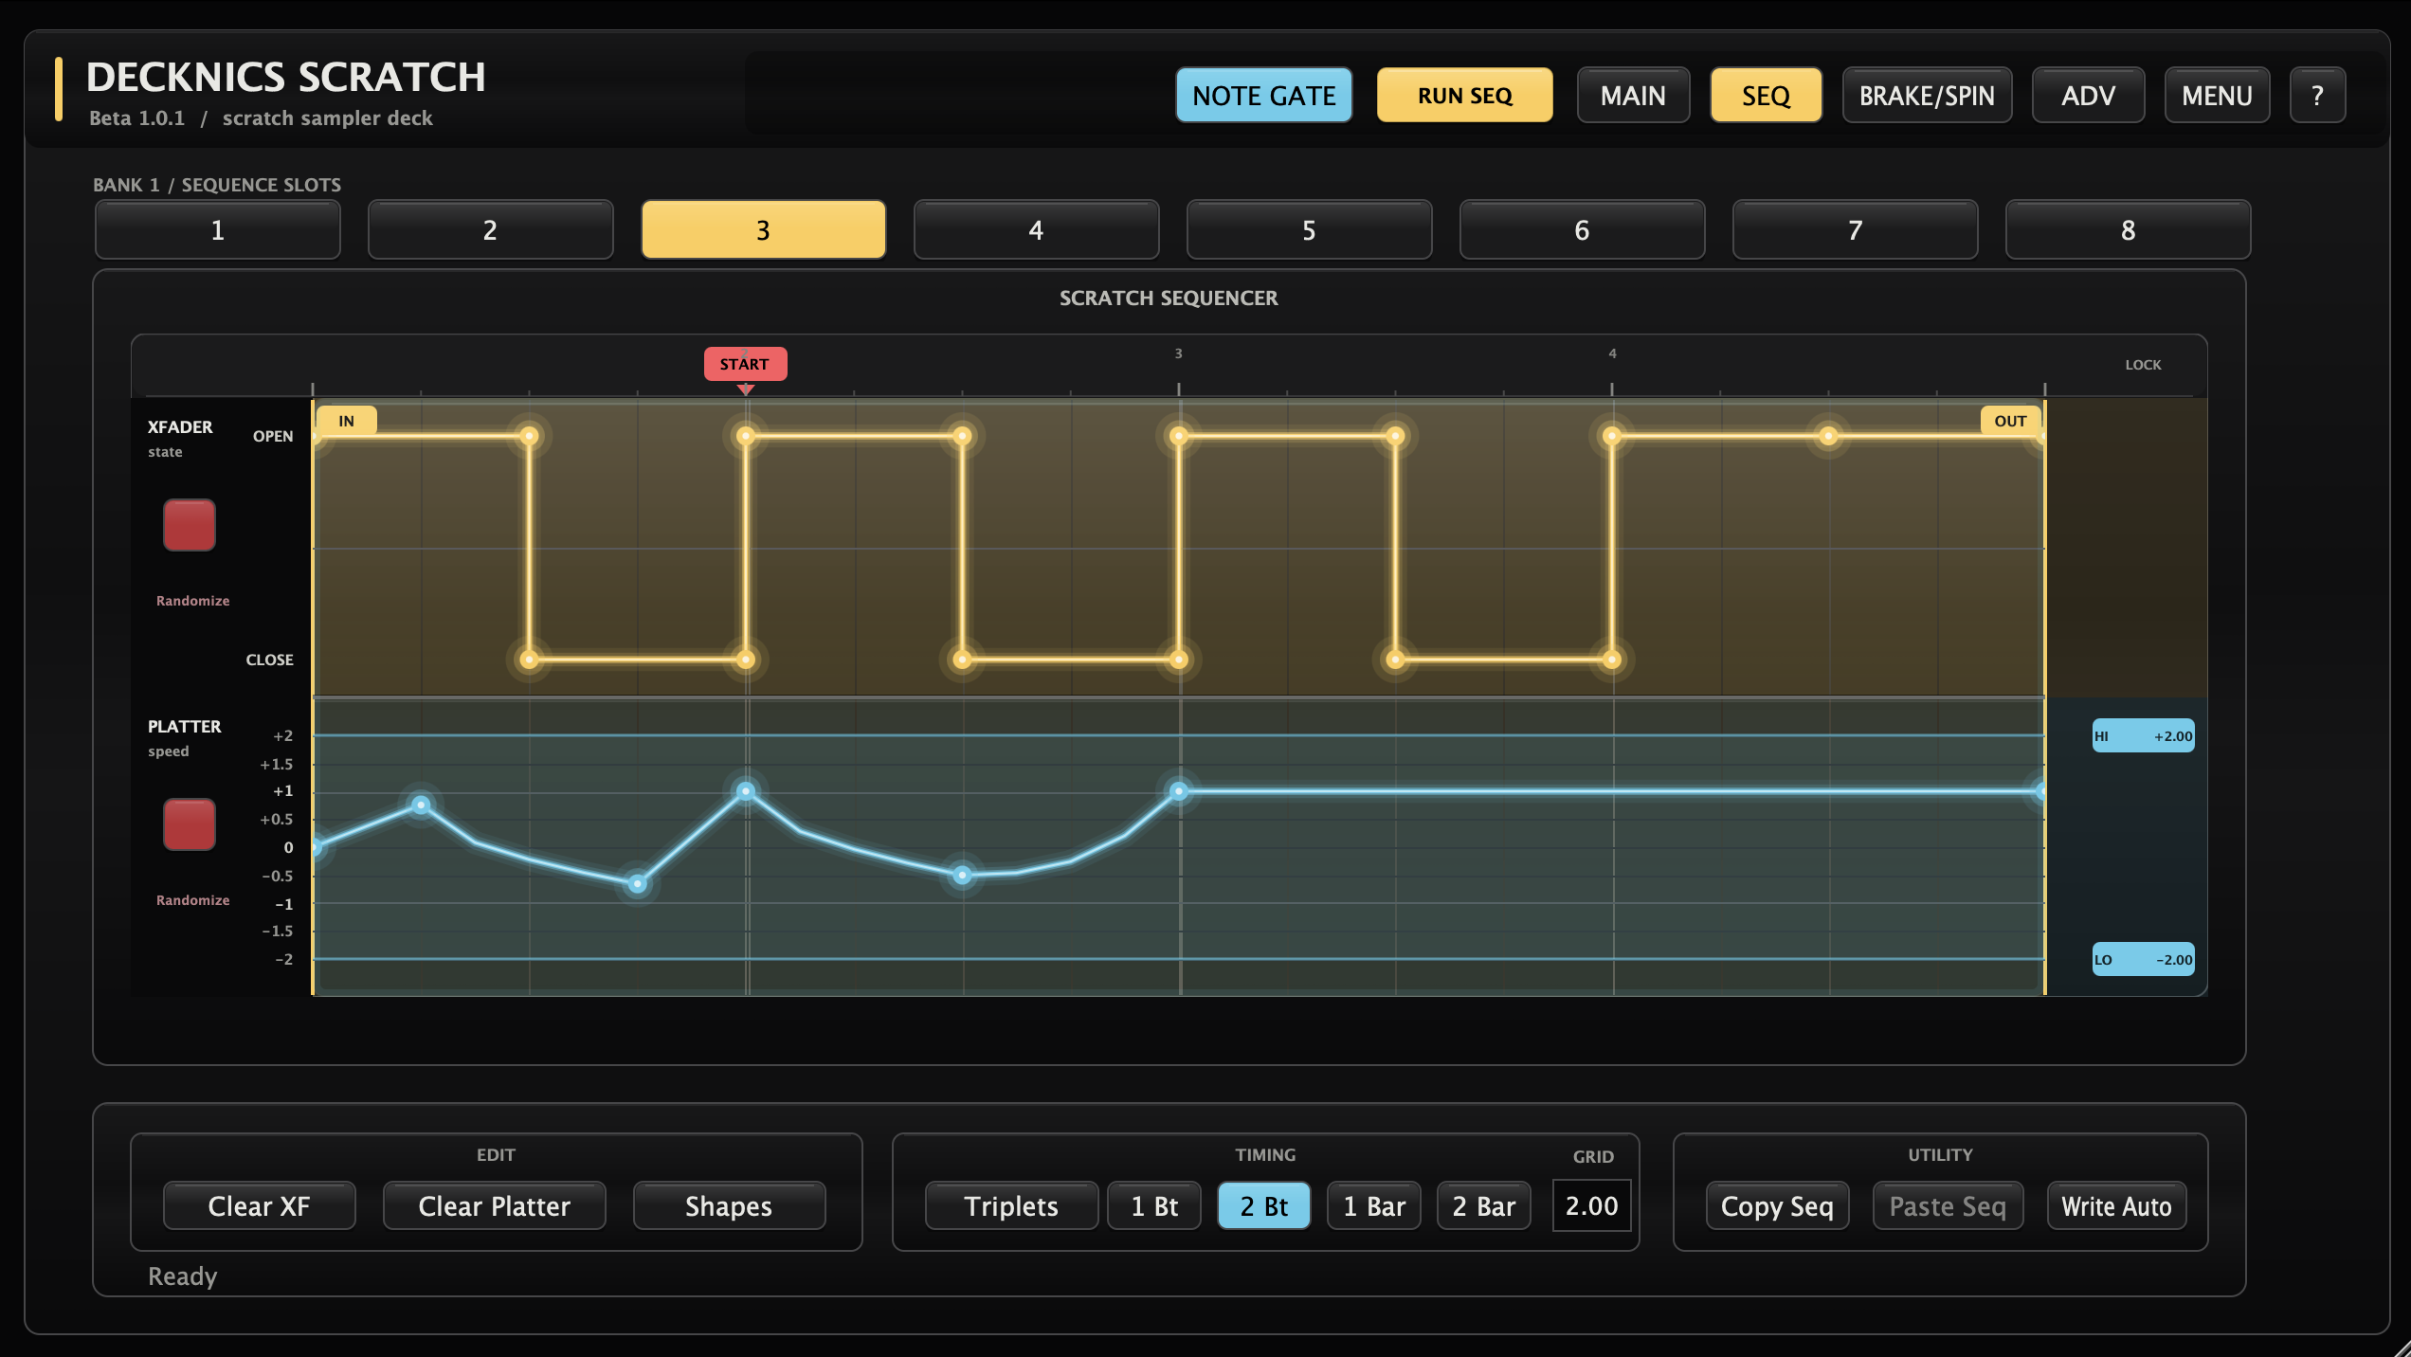
Task: Click the Ready status text
Action: point(183,1276)
